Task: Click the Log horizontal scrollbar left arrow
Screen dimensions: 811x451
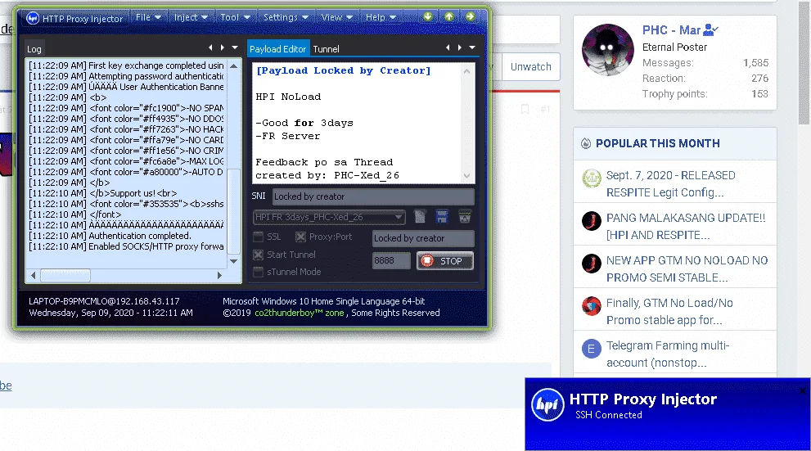Action: tap(34, 276)
